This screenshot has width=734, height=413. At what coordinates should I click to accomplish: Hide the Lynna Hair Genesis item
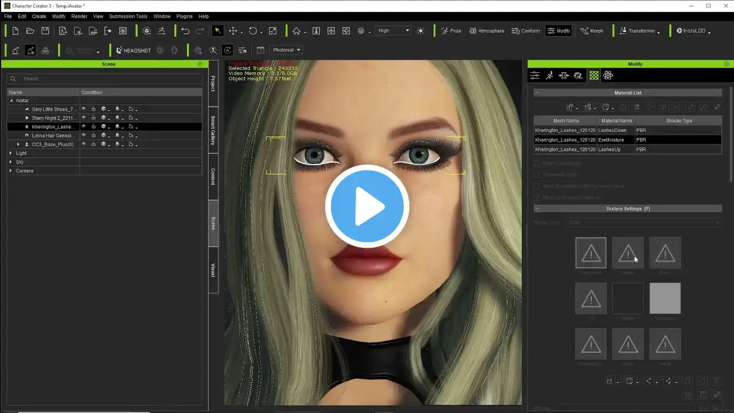[84, 135]
